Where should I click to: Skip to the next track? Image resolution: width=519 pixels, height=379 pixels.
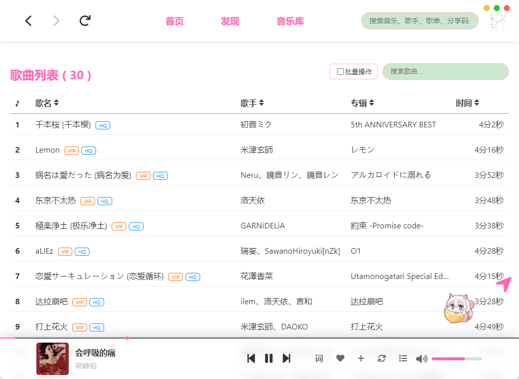(287, 358)
